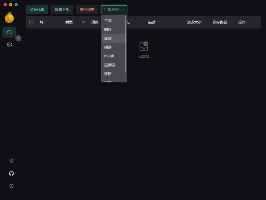
Task: Expand the sidebar using the chevron arrow
Action: pyautogui.click(x=18, y=38)
